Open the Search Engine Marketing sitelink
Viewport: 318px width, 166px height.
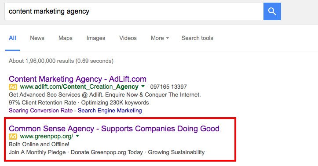click(110, 111)
